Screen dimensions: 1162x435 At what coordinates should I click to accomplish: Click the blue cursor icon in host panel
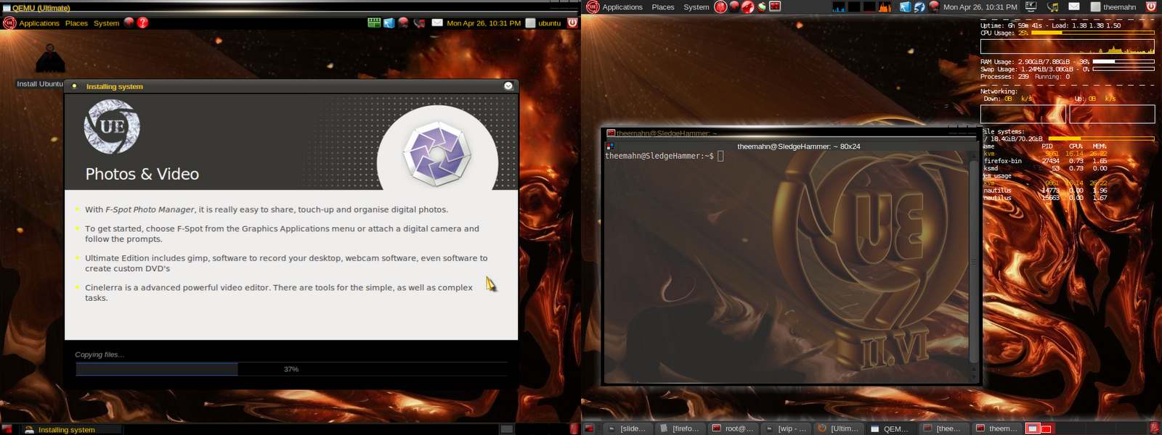tap(906, 7)
